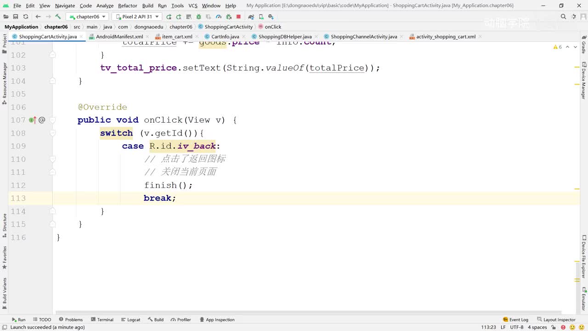Click the Profile app gauge icon
Screen dimensions: 588x331
tap(219, 17)
